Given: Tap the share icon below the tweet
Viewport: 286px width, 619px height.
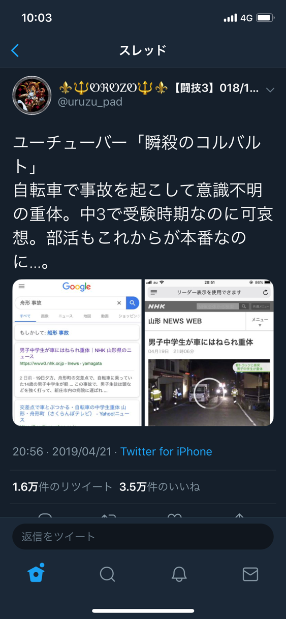Looking at the screenshot, I should (x=239, y=515).
